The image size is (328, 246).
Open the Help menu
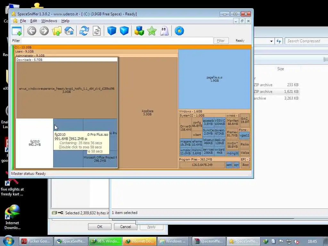[x=65, y=21]
